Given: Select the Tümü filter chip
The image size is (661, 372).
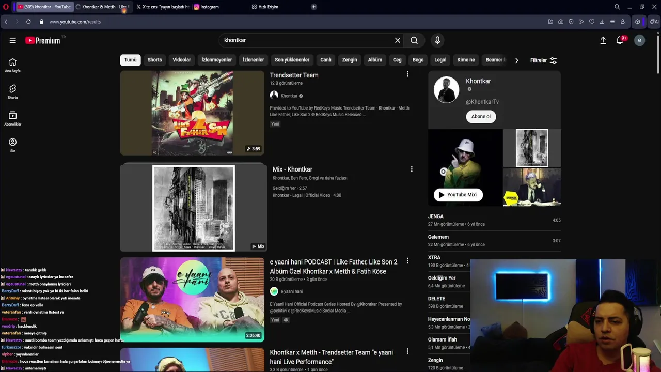Looking at the screenshot, I should tap(131, 60).
